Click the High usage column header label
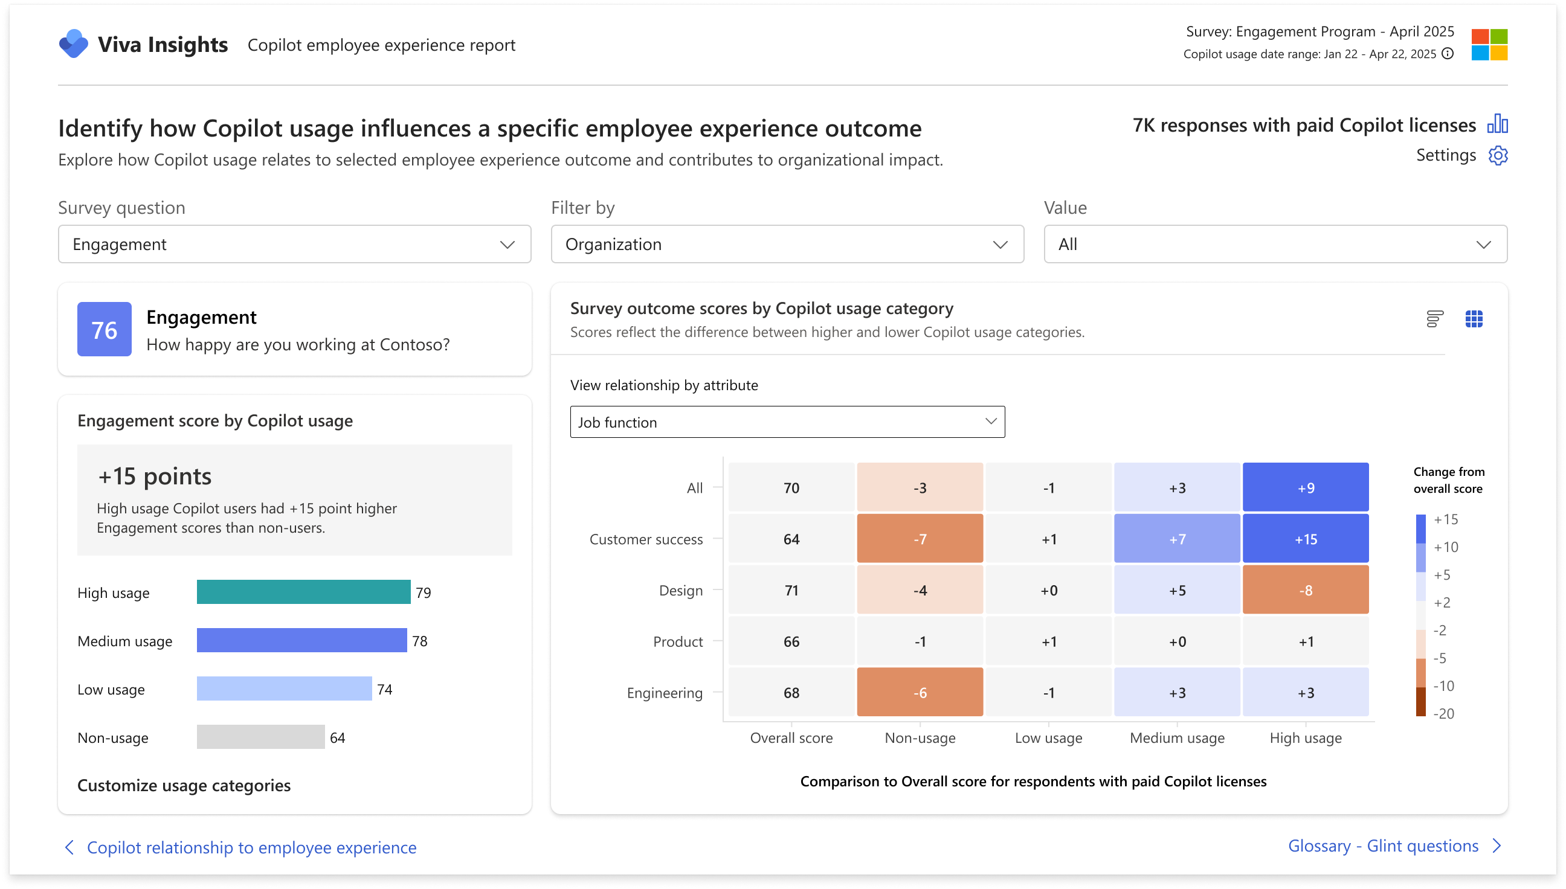1566x889 pixels. 1305,737
